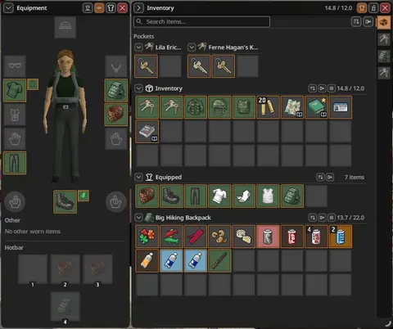Select the ID card item
The height and width of the screenshot is (329, 393).
341,107
